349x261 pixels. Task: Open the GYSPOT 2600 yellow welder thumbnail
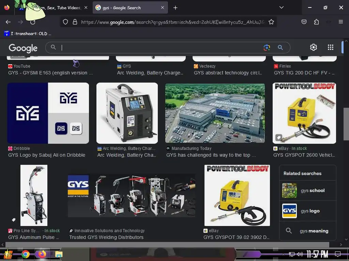(304, 113)
